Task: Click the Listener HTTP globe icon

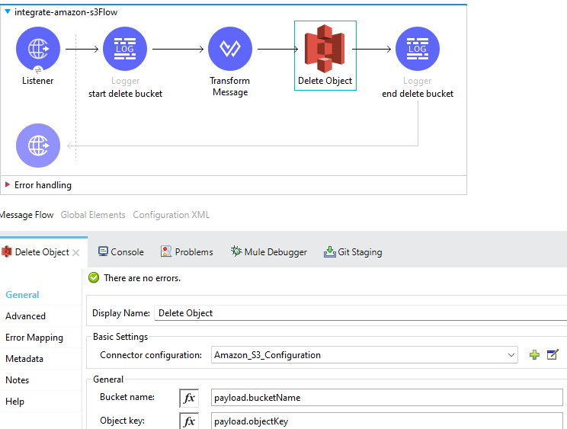Action: pyautogui.click(x=37, y=48)
